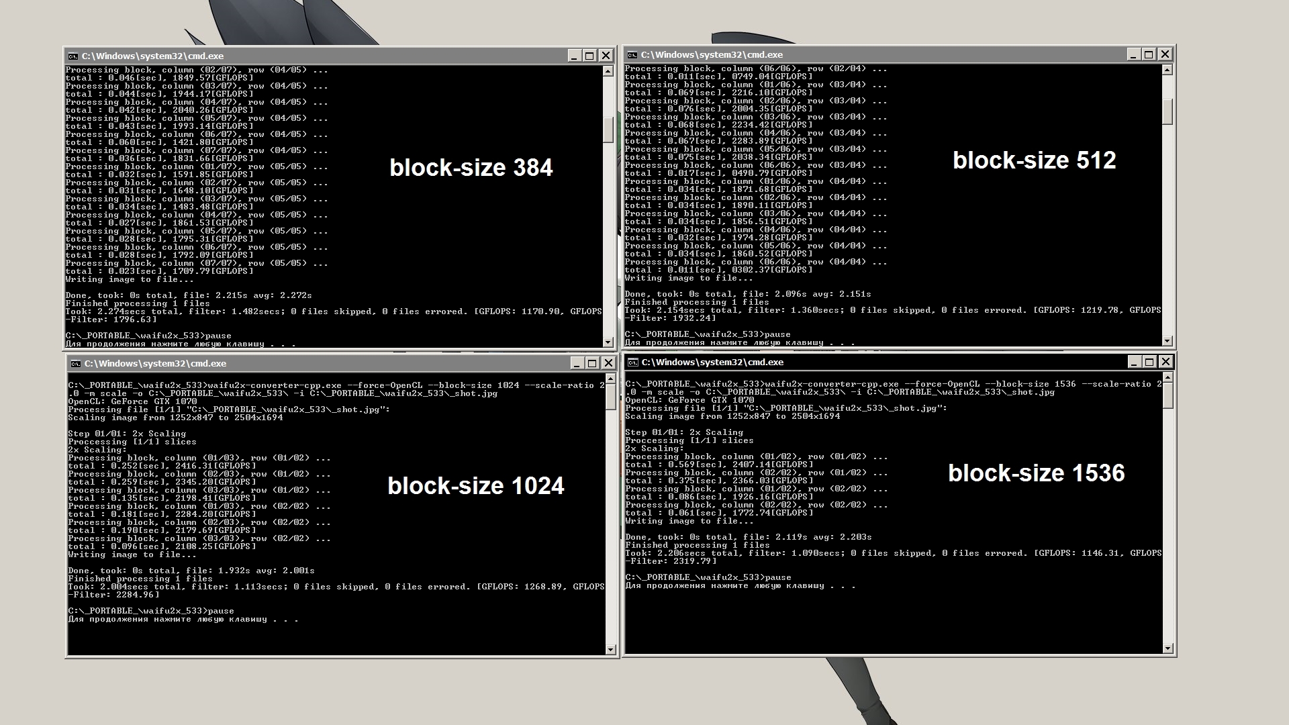Image resolution: width=1289 pixels, height=725 pixels.
Task: Click scrollbar thumb in block-size 512 window
Action: [x=1167, y=111]
